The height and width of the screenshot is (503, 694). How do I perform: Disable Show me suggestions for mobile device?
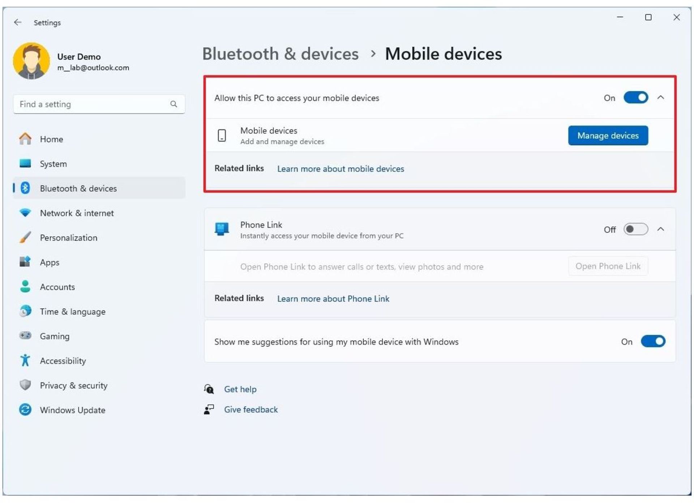click(652, 342)
